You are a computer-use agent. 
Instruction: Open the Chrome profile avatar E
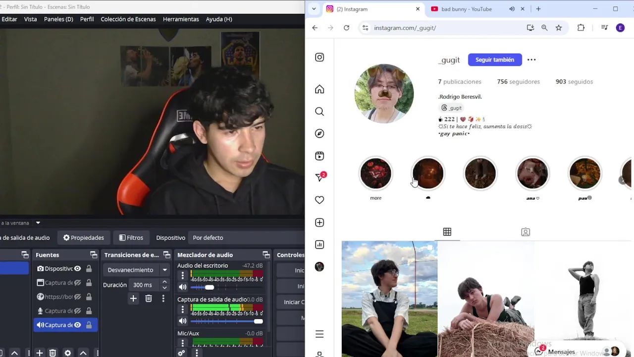click(620, 28)
